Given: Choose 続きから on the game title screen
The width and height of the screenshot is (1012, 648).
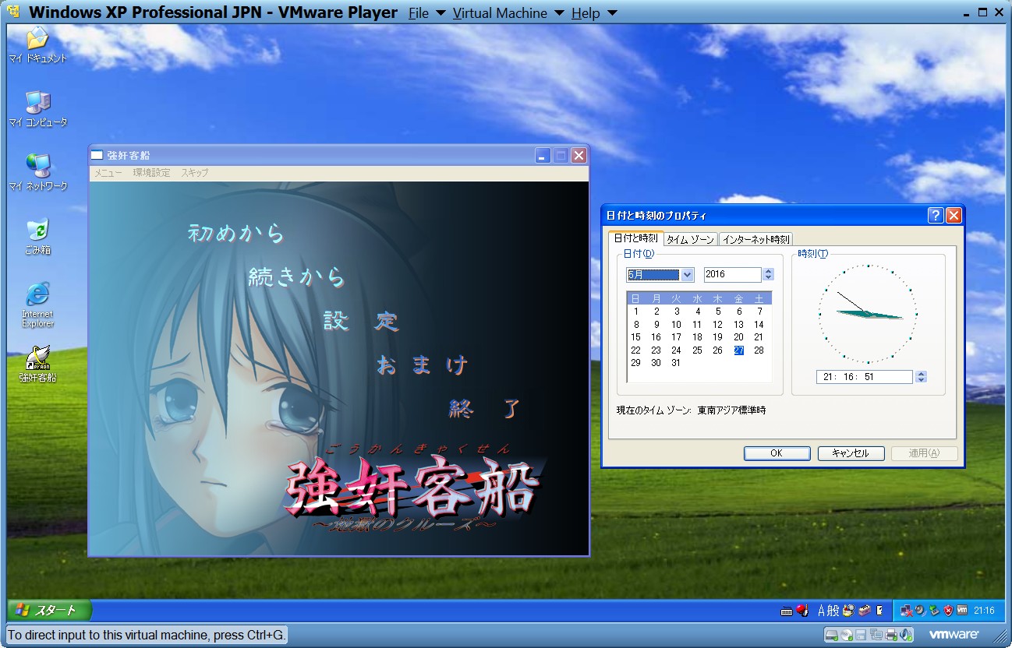Looking at the screenshot, I should coord(296,276).
